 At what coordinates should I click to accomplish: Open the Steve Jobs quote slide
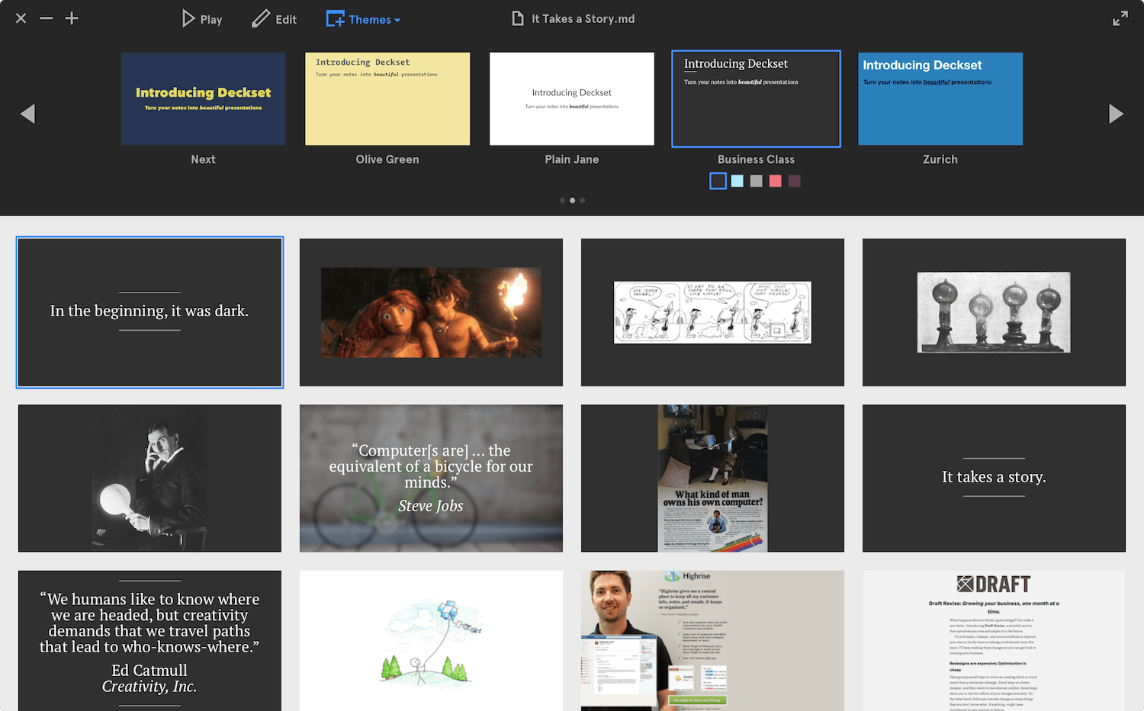[431, 478]
